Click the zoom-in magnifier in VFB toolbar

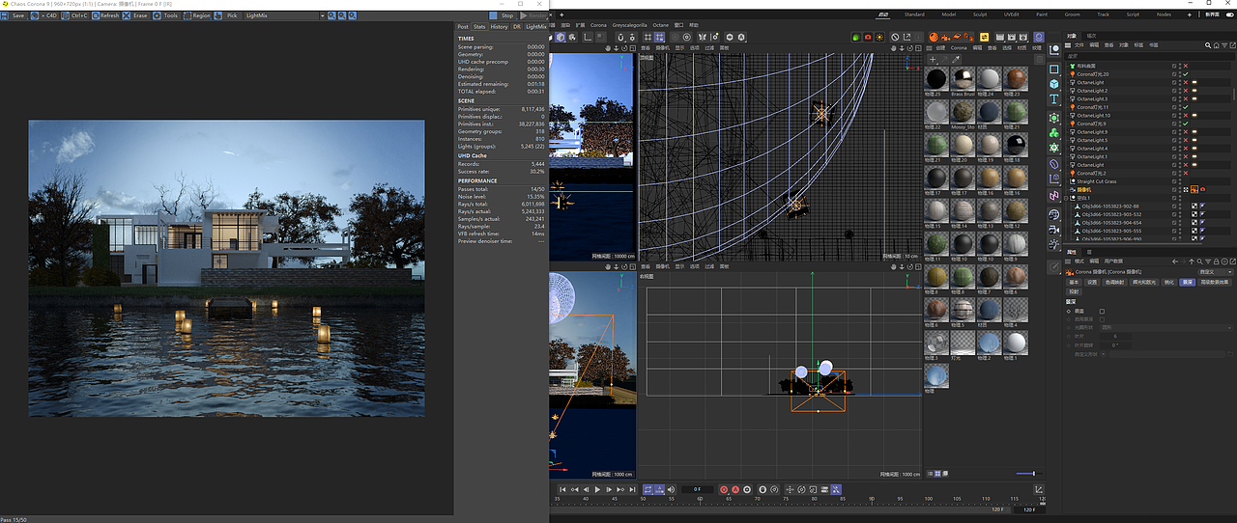point(331,15)
